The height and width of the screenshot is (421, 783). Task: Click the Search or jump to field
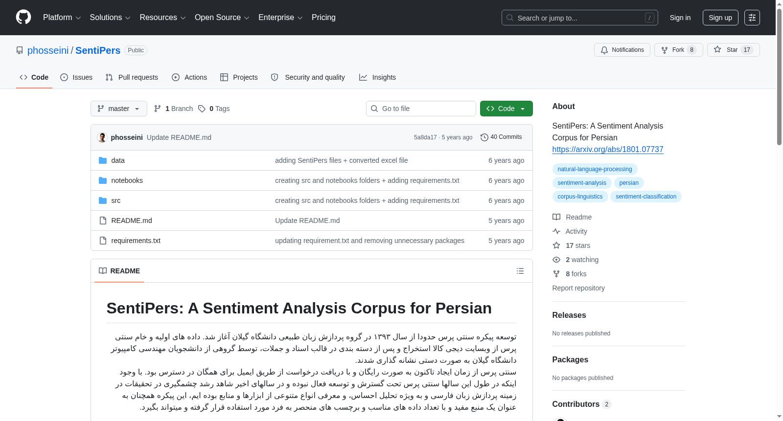pos(580,18)
